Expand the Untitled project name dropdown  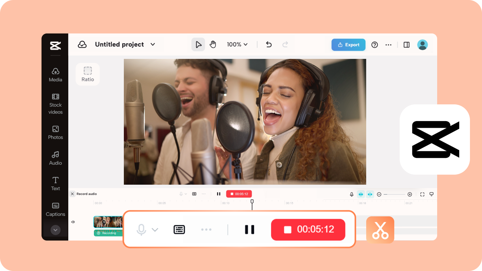point(153,44)
